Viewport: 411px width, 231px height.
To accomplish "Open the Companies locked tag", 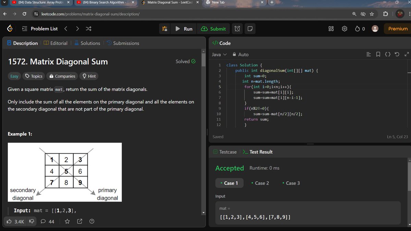I will (62, 76).
